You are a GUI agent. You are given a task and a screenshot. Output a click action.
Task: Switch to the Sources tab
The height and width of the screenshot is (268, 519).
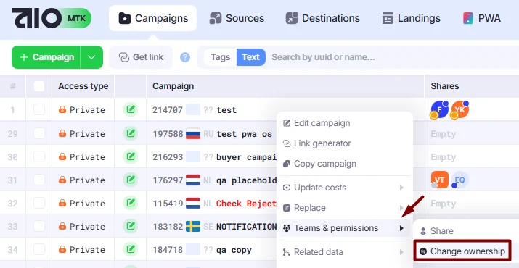click(x=237, y=18)
